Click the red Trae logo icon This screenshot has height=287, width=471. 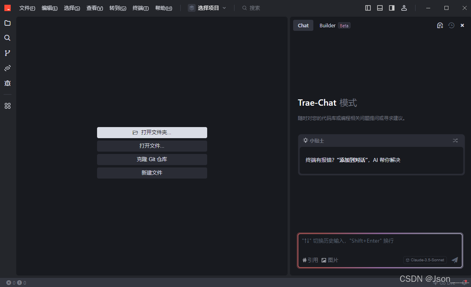[8, 8]
